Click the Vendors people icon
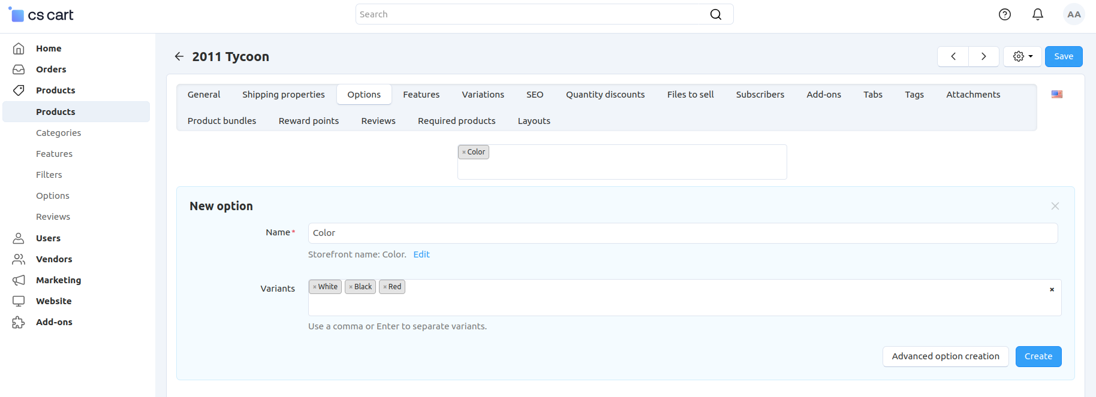The height and width of the screenshot is (397, 1096). click(19, 259)
